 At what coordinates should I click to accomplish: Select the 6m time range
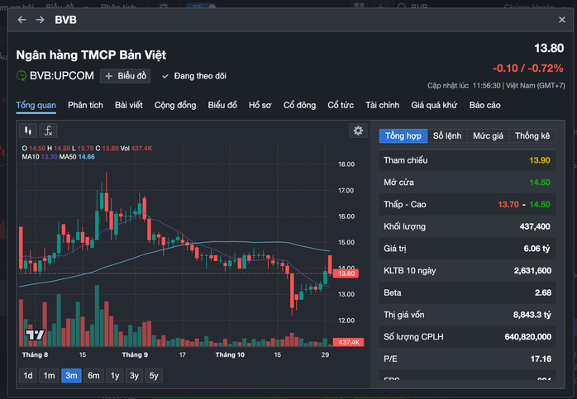[93, 376]
